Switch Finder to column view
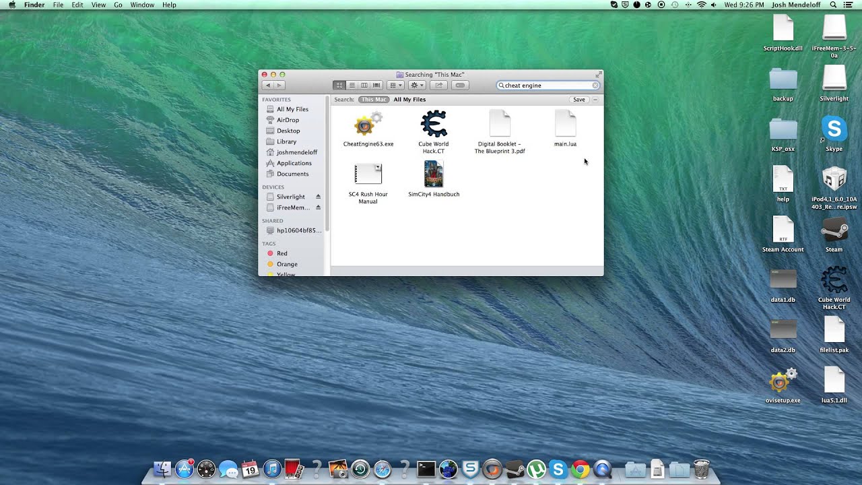Screen dimensions: 862x485 coord(364,86)
